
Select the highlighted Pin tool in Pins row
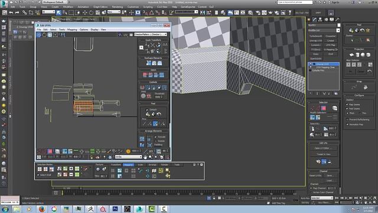click(x=155, y=124)
